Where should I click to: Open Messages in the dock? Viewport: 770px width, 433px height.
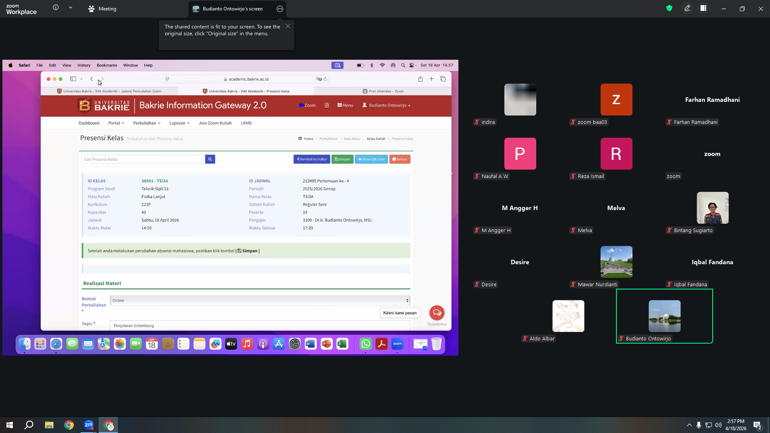[x=72, y=344]
